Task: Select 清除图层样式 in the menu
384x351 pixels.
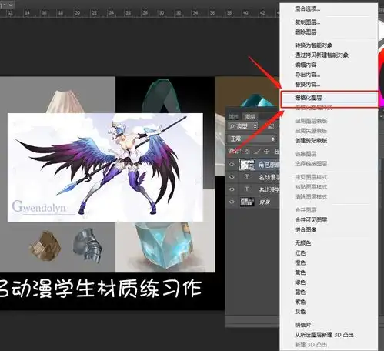Action: (311, 197)
